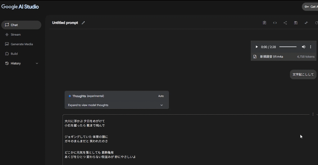Click line 大川に浮かぶ 夕日をめがけて
This screenshot has width=318, height=165.
click(x=85, y=121)
